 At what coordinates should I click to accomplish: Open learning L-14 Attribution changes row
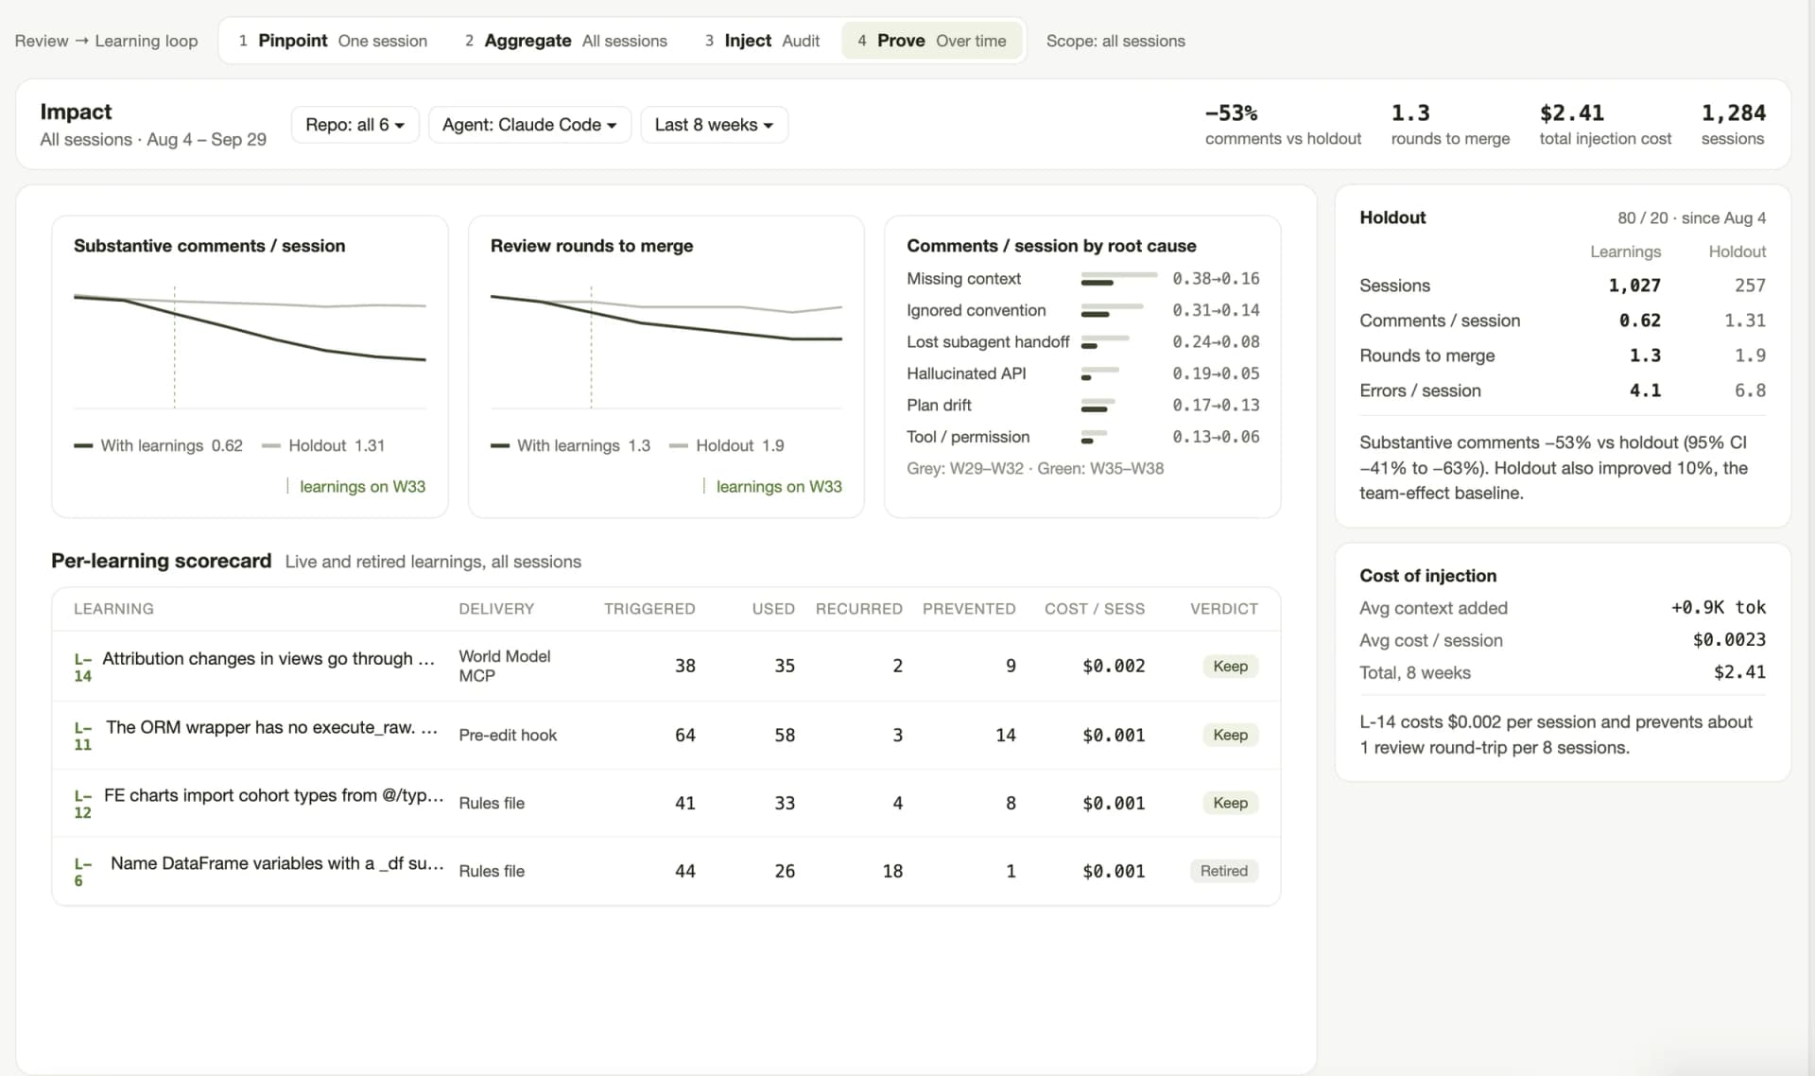pos(665,666)
